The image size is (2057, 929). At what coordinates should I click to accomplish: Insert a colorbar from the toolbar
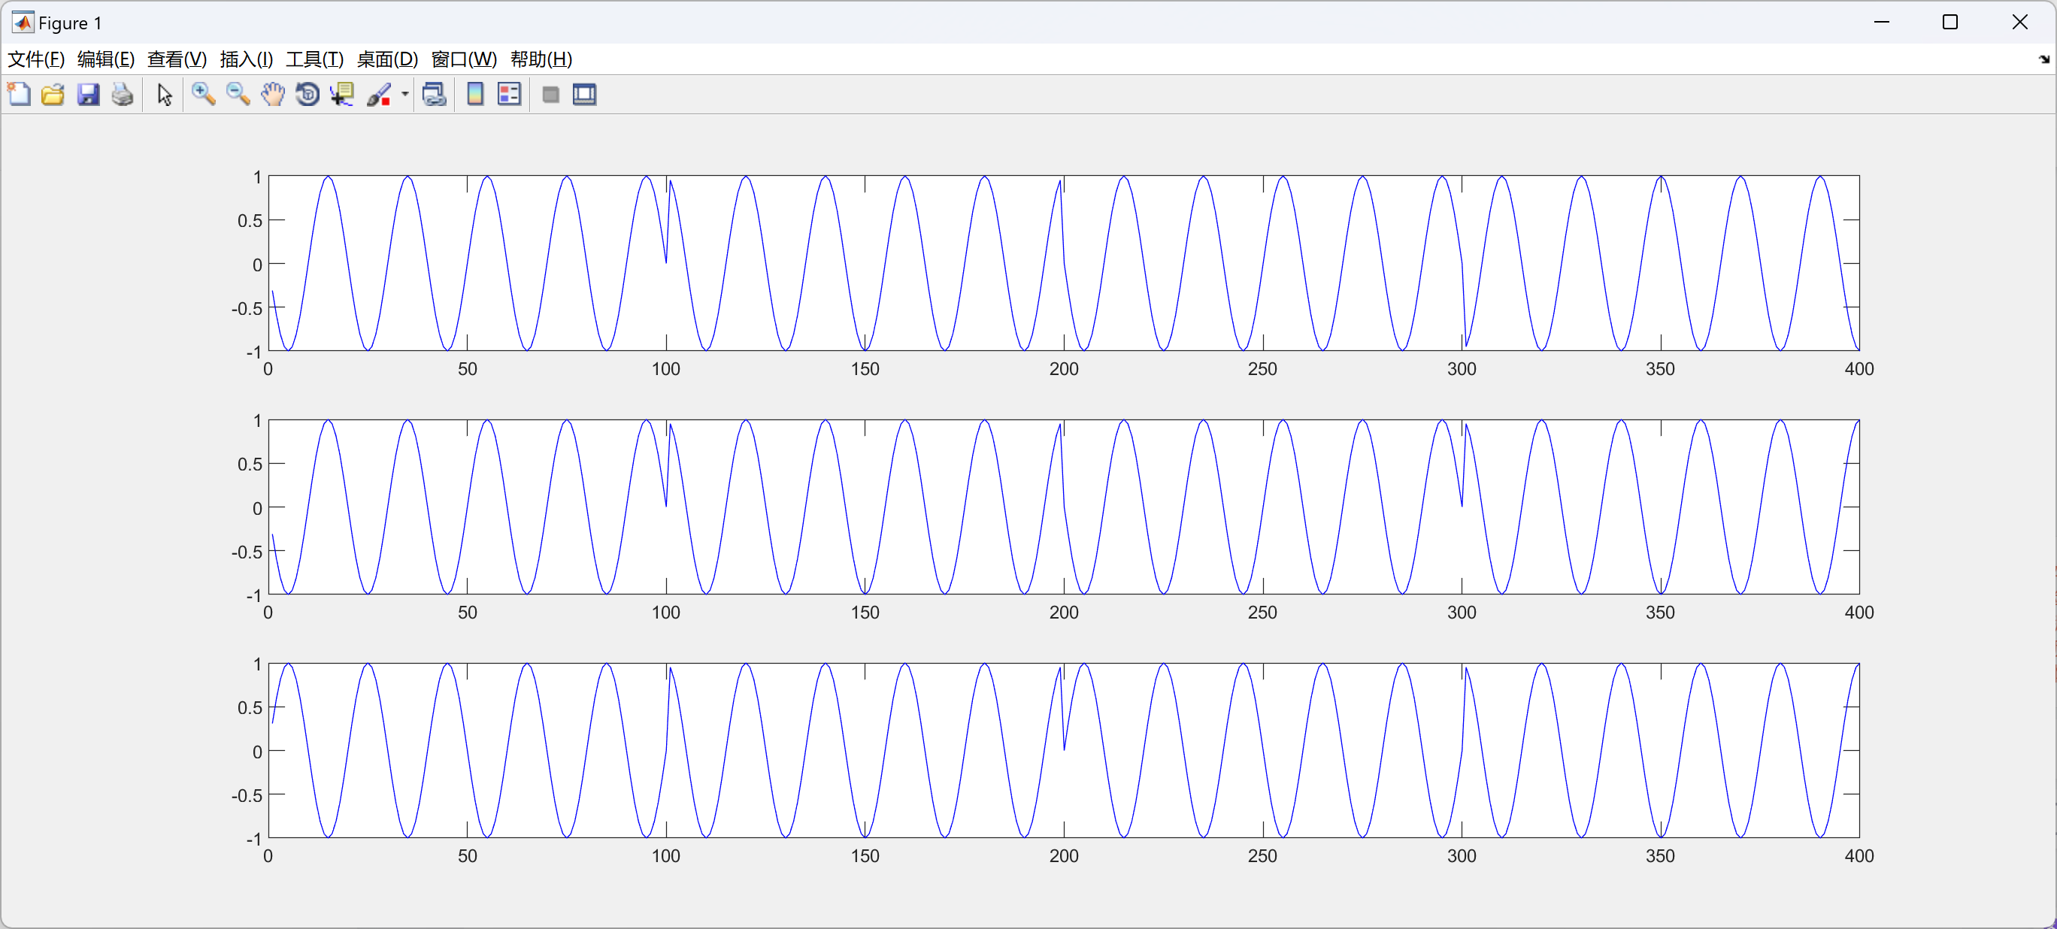[475, 94]
